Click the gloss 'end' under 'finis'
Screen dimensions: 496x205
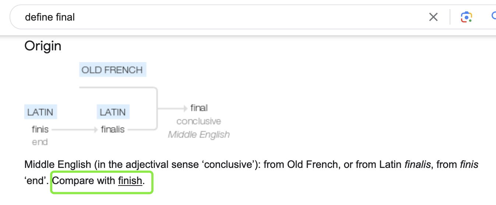pos(40,142)
